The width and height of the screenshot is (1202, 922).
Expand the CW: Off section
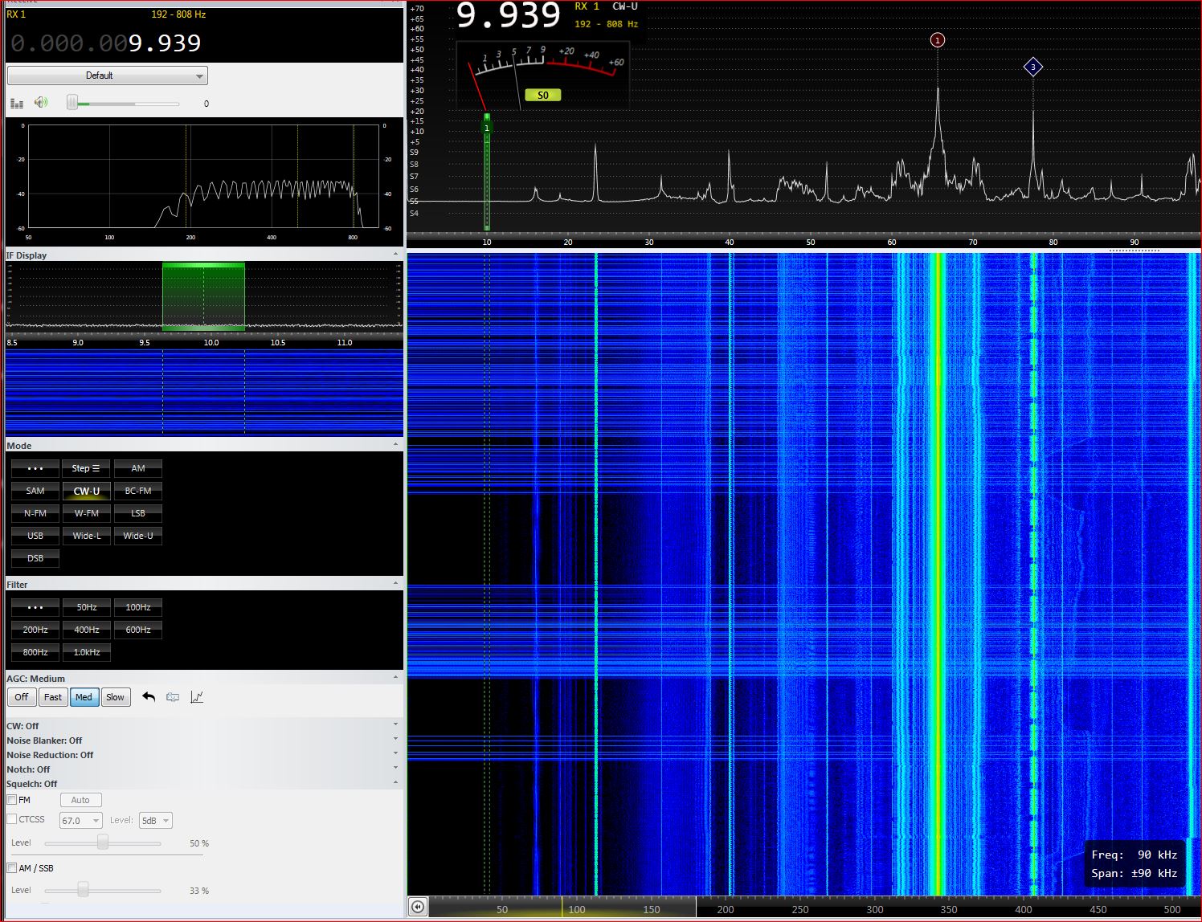point(395,725)
